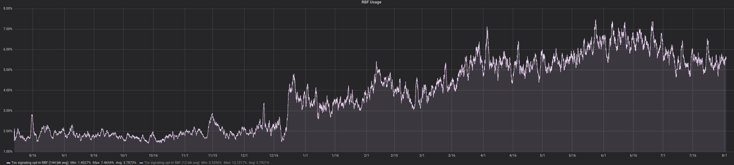This screenshot has height=165, width=734.
Task: Toggle the 144 blk avg legend series
Action: 40,163
